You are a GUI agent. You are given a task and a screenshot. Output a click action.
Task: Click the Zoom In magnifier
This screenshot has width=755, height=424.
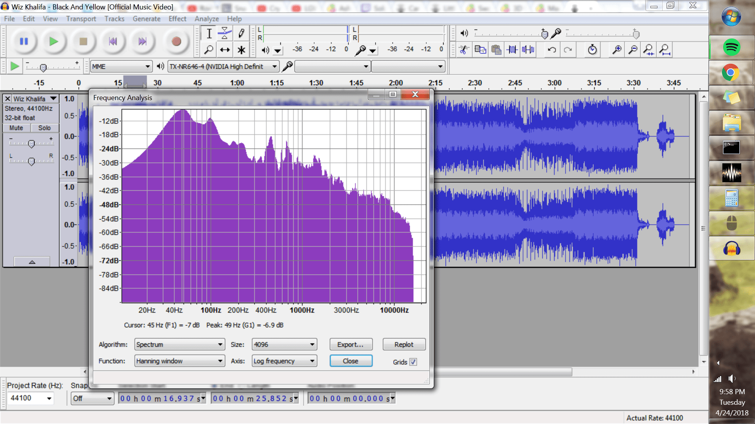[x=617, y=49]
